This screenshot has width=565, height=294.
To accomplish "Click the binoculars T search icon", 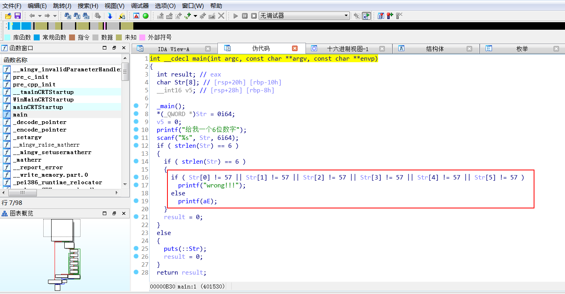I will coord(77,16).
